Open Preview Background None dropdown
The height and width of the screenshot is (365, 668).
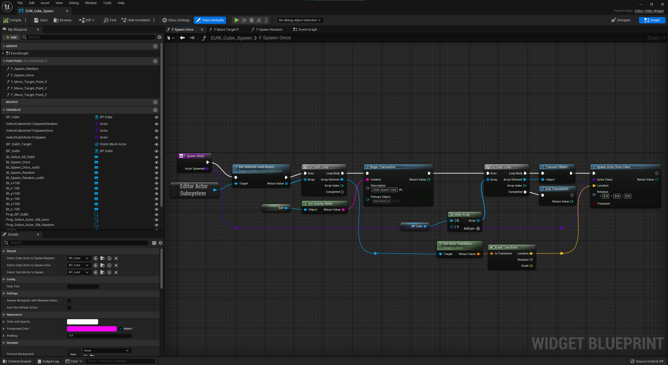[106, 350]
